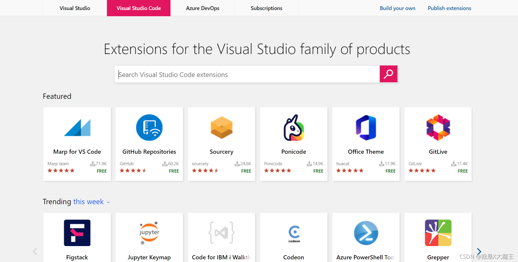Screen dimensions: 518x262
Task: Click the Codeon title
Action: click(x=294, y=257)
